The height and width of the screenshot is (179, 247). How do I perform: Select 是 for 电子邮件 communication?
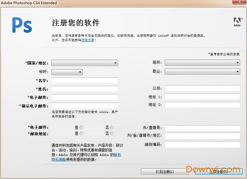coord(81,127)
